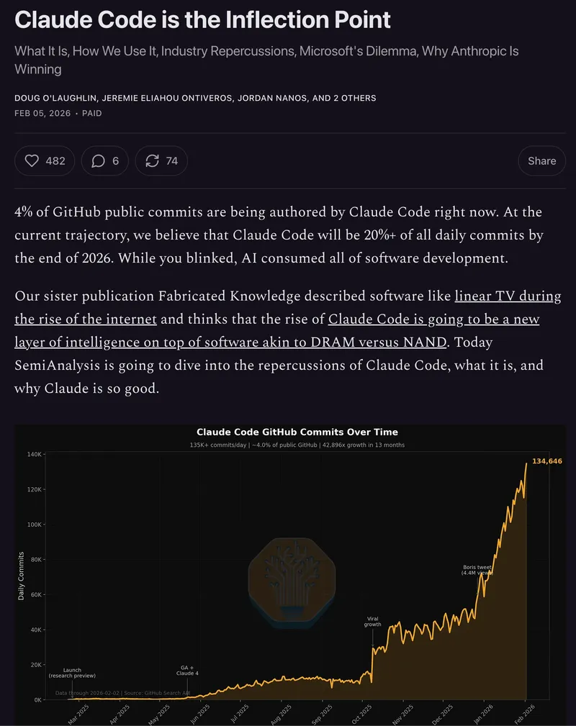The height and width of the screenshot is (726, 576).
Task: Click the Share button
Action: pos(541,161)
